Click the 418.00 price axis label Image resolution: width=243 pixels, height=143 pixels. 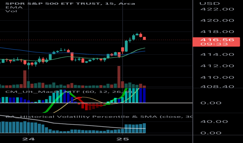[x=217, y=32]
